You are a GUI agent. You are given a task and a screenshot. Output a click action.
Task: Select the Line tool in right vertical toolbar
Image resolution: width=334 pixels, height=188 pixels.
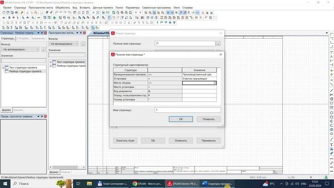tap(331, 91)
